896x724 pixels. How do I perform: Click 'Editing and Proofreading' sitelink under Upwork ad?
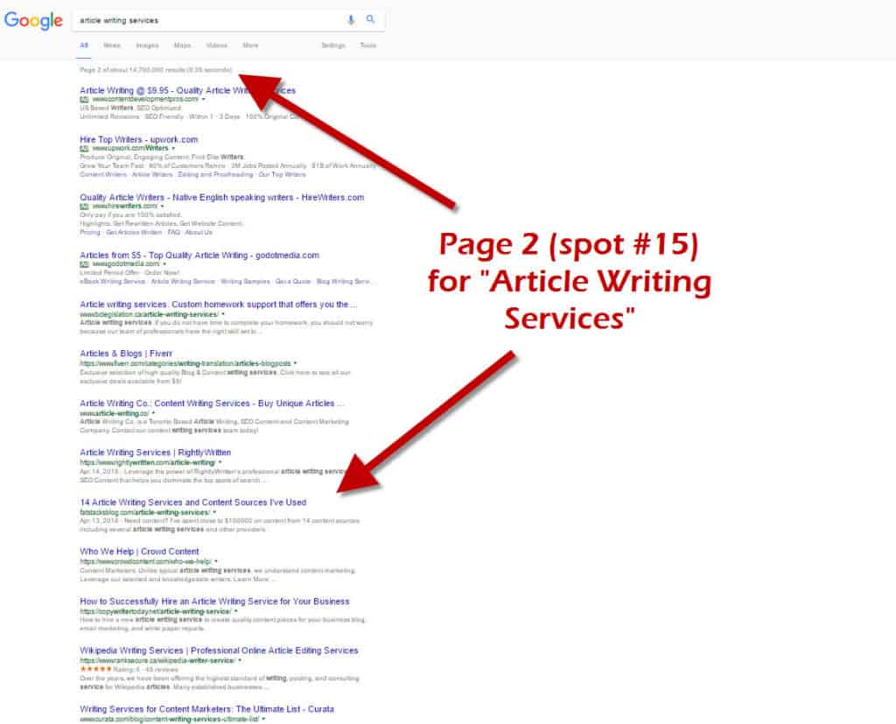point(215,174)
